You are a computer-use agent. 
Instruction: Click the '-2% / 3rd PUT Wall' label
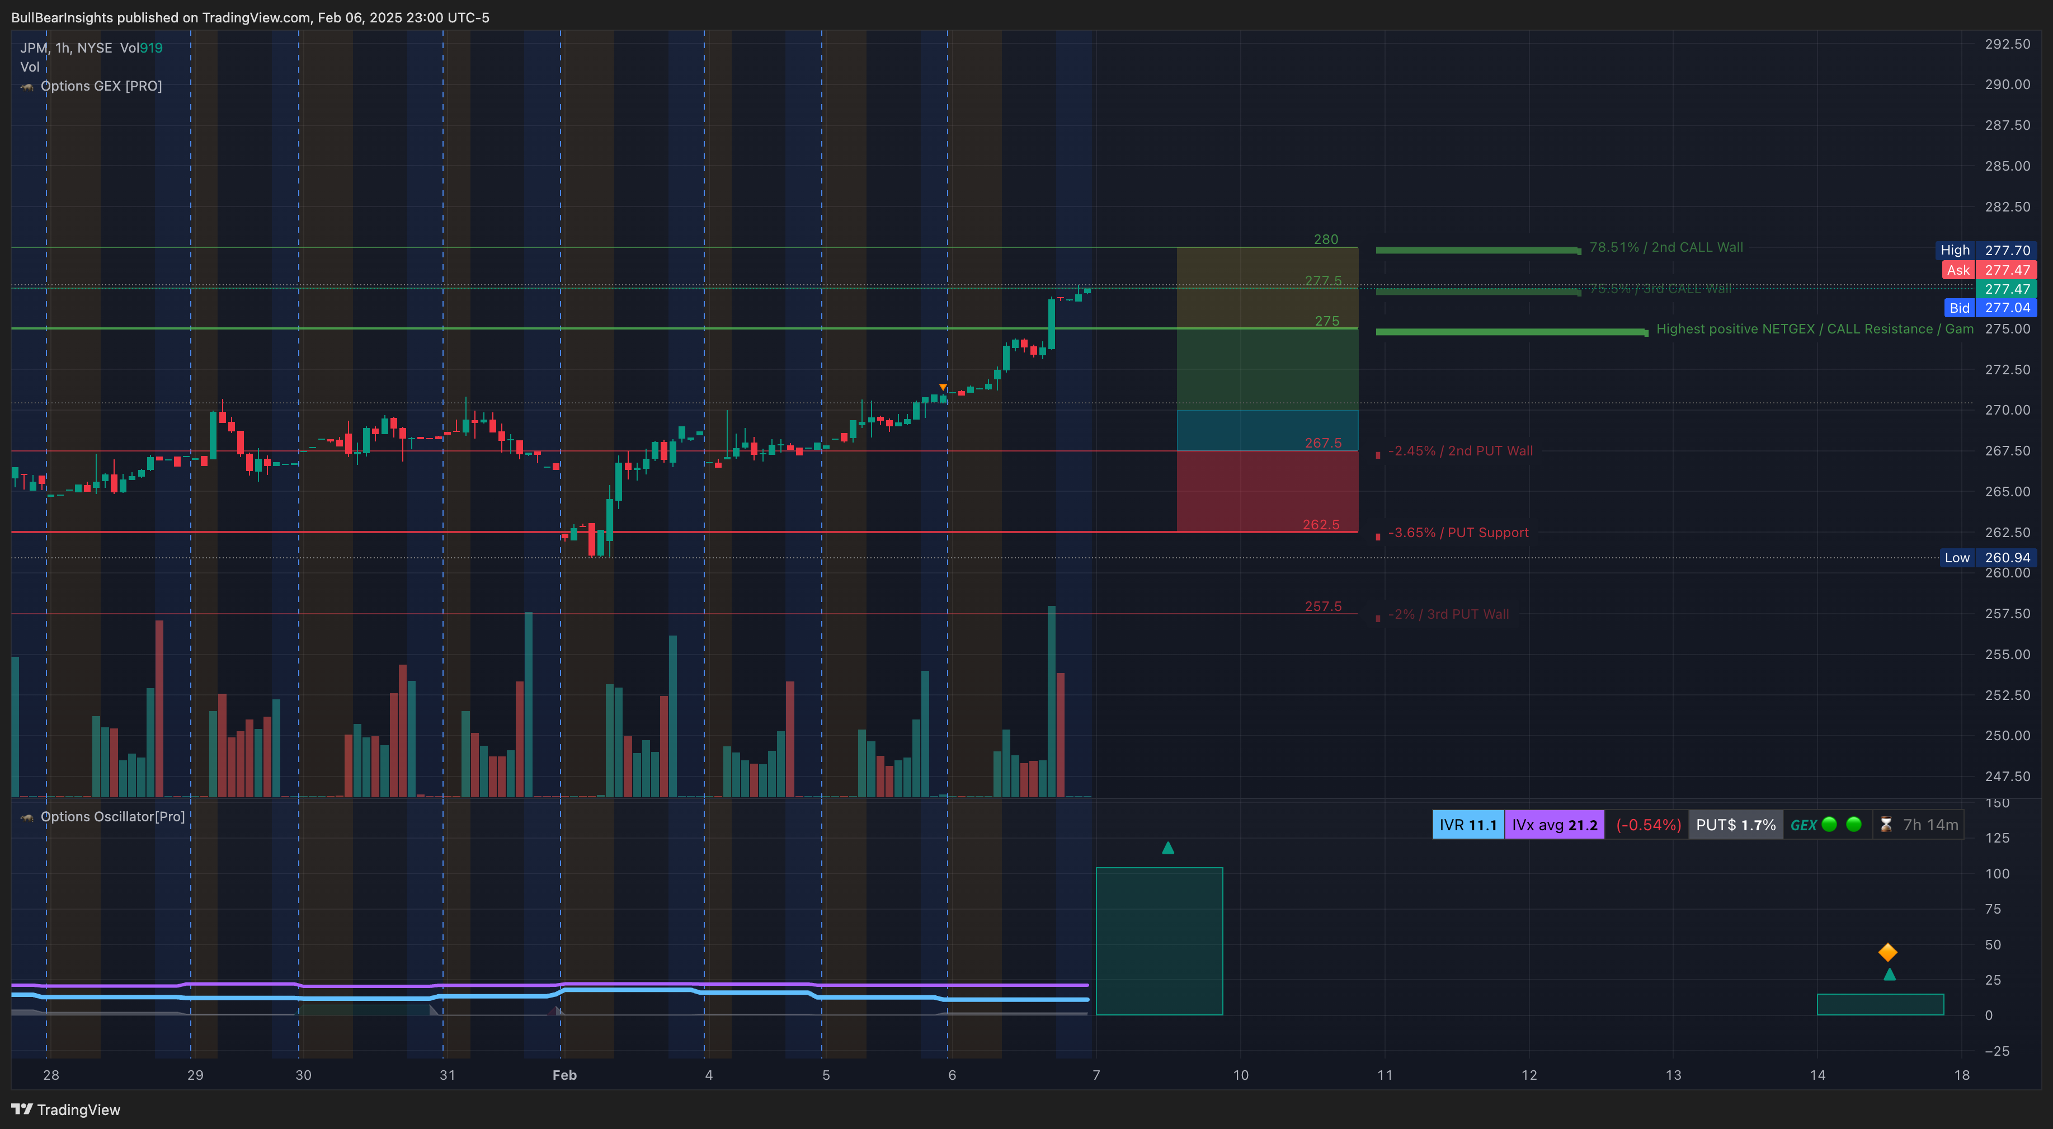1448,614
